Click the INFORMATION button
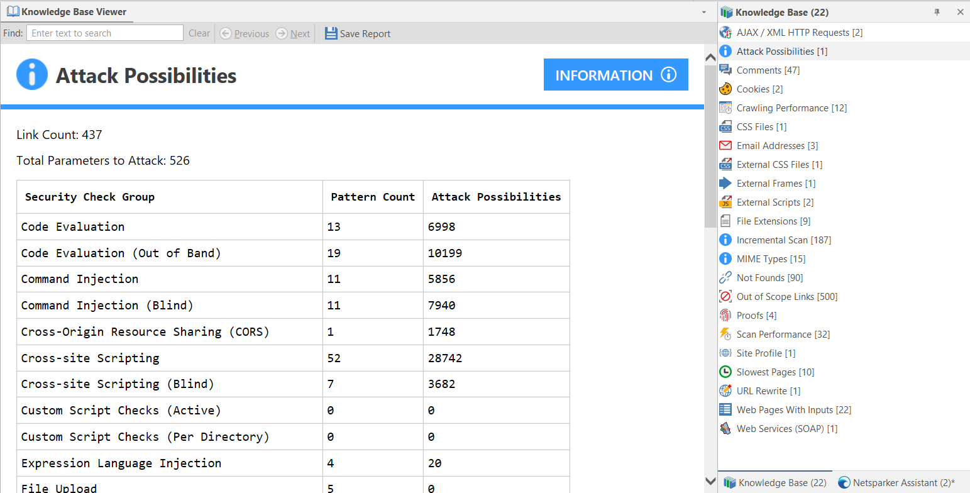The image size is (970, 493). 615,74
